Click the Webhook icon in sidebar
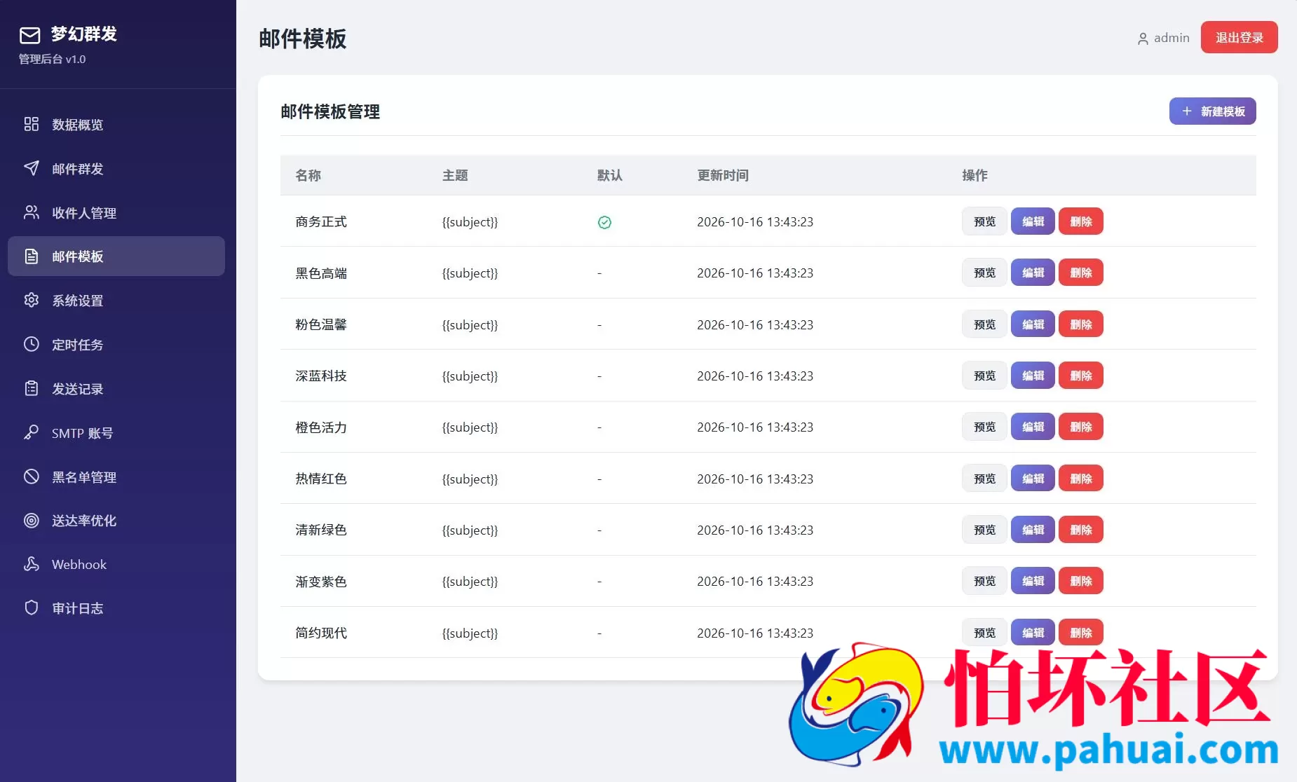This screenshot has height=782, width=1297. click(x=32, y=564)
